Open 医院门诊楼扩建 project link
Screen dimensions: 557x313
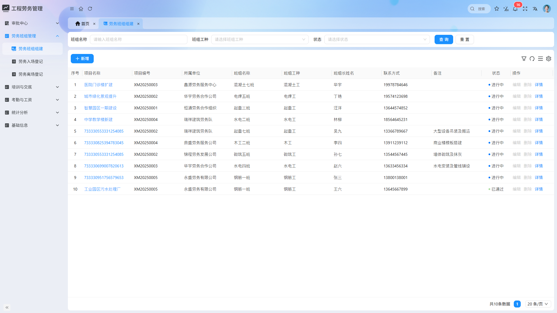coord(98,85)
